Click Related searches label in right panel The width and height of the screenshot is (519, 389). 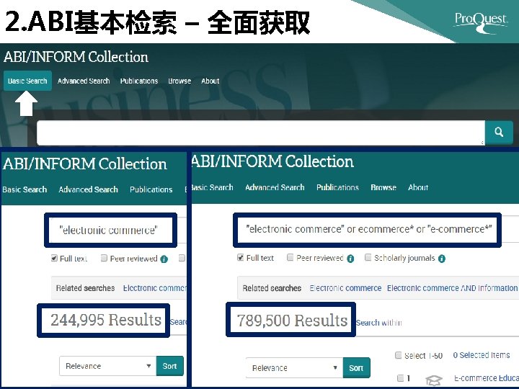point(272,288)
